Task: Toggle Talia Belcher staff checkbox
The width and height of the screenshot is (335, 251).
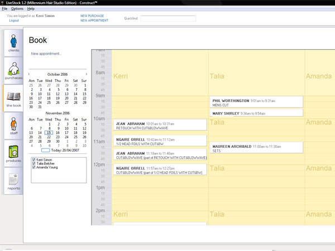Action: coord(33,163)
